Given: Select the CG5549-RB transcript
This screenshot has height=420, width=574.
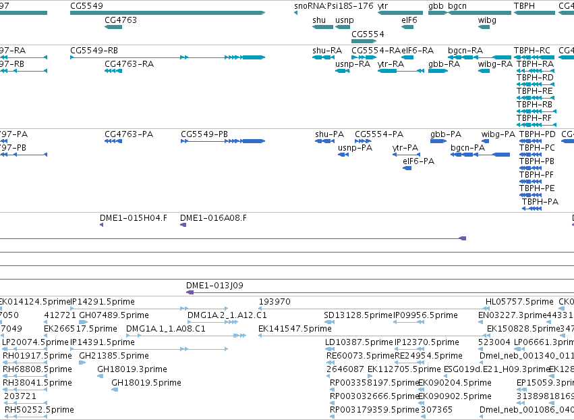Looking at the screenshot, I should pyautogui.click(x=167, y=57).
